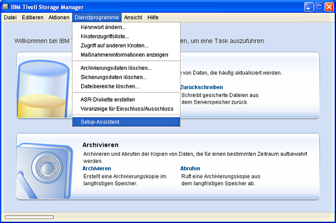
Task: Open the Aktionen menu
Action: tap(59, 17)
